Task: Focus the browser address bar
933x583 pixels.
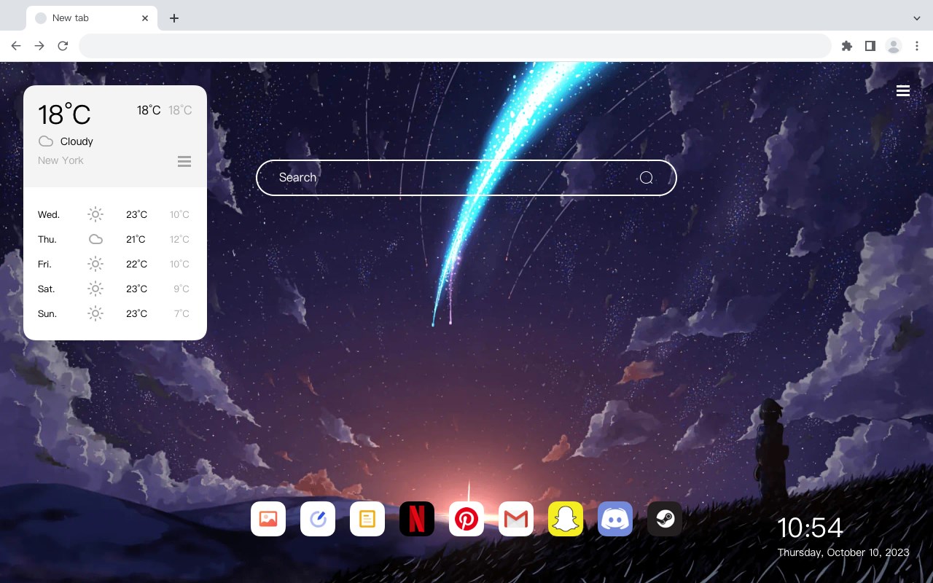Action: (455, 46)
